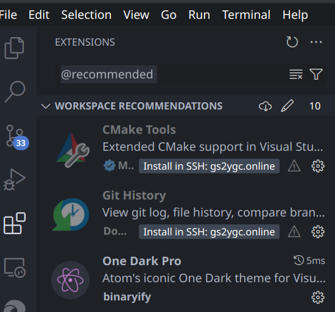Open Source Control with 33 changes
Viewport: 335px width, 312px height.
coord(15,136)
